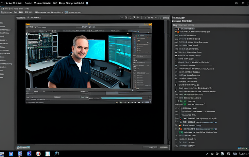Click the red-and-white icon atop right panel list
This screenshot has height=157, width=249.
178,29
